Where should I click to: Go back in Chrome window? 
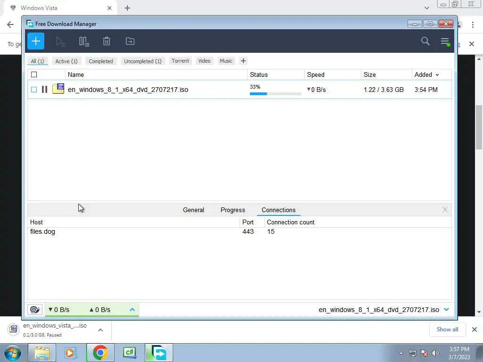(x=10, y=25)
